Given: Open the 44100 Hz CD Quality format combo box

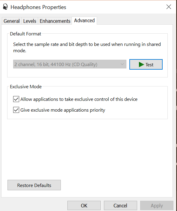Looking at the screenshot, I should click(70, 64).
